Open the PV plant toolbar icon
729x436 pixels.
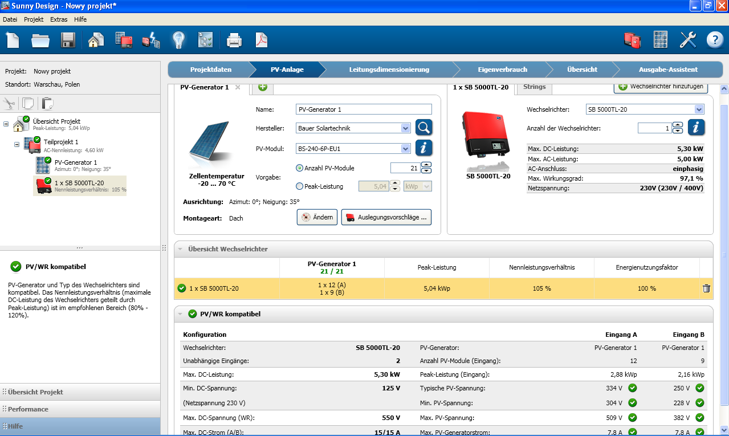click(124, 40)
